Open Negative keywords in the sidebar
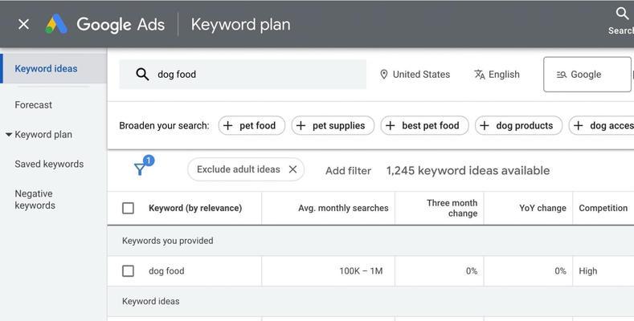The image size is (634, 321). coord(35,200)
